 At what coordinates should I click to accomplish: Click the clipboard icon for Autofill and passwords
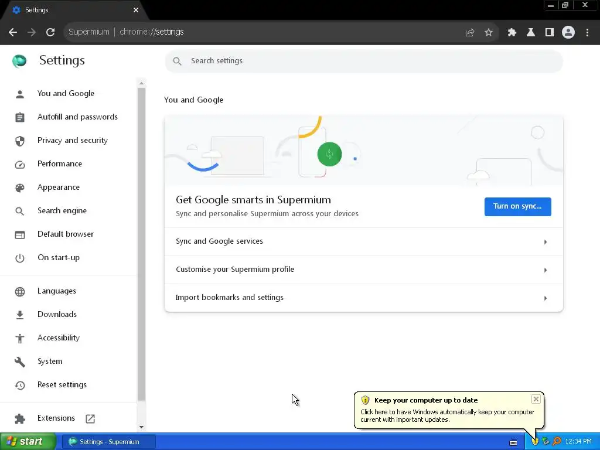[20, 117]
